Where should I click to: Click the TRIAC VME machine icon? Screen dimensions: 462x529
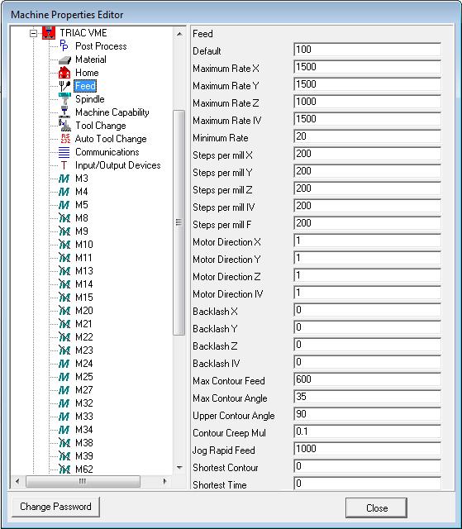click(x=49, y=33)
